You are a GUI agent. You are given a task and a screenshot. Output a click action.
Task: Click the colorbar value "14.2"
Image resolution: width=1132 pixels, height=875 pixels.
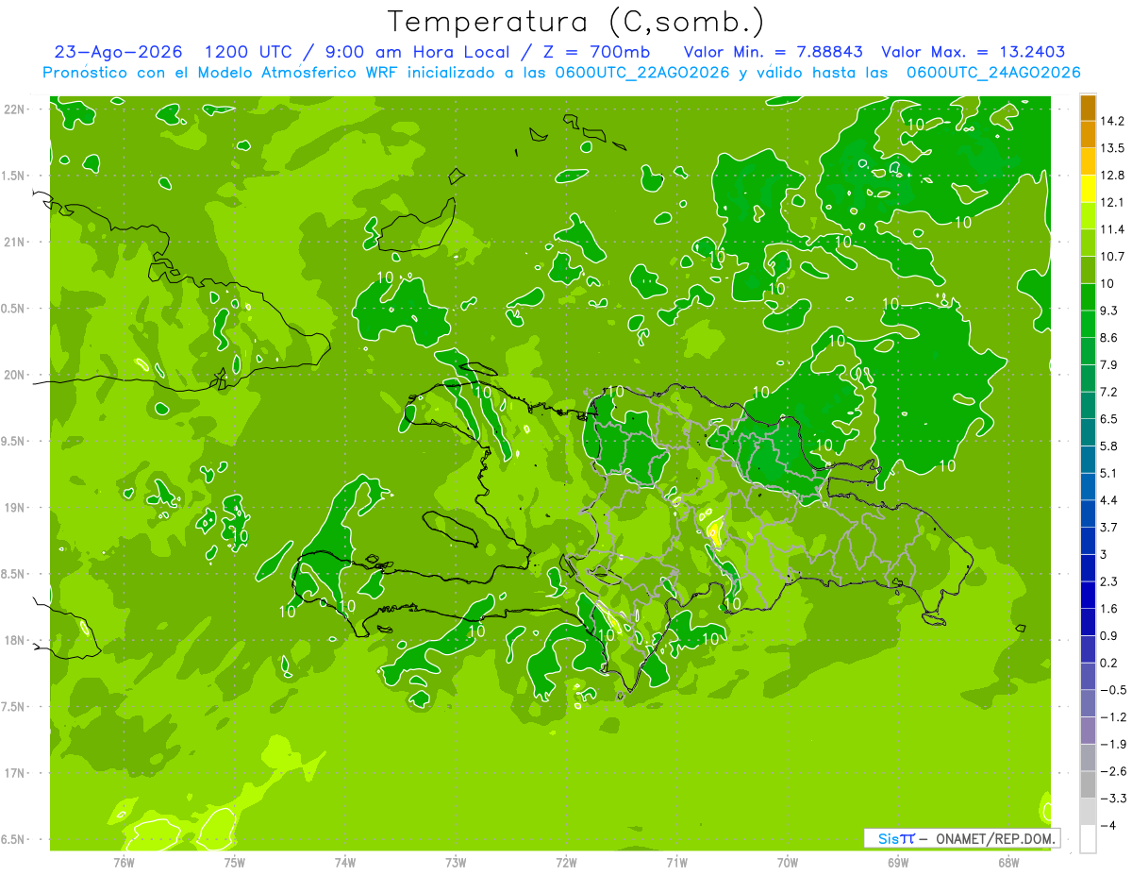coord(1113,121)
